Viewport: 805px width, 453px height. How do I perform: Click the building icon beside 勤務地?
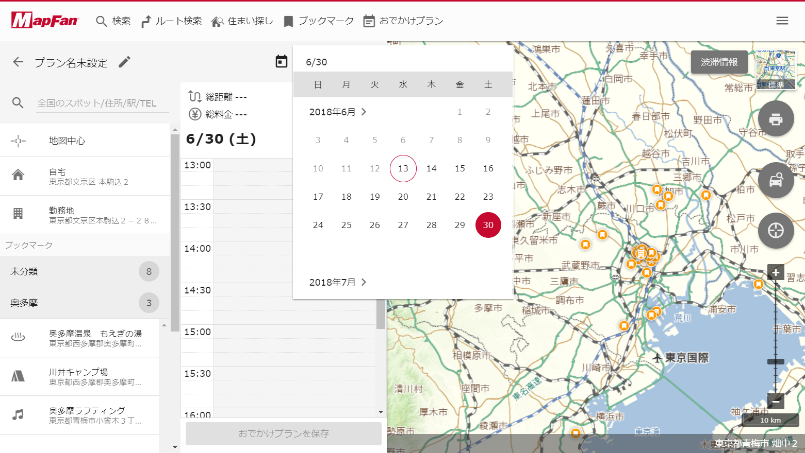(x=18, y=214)
